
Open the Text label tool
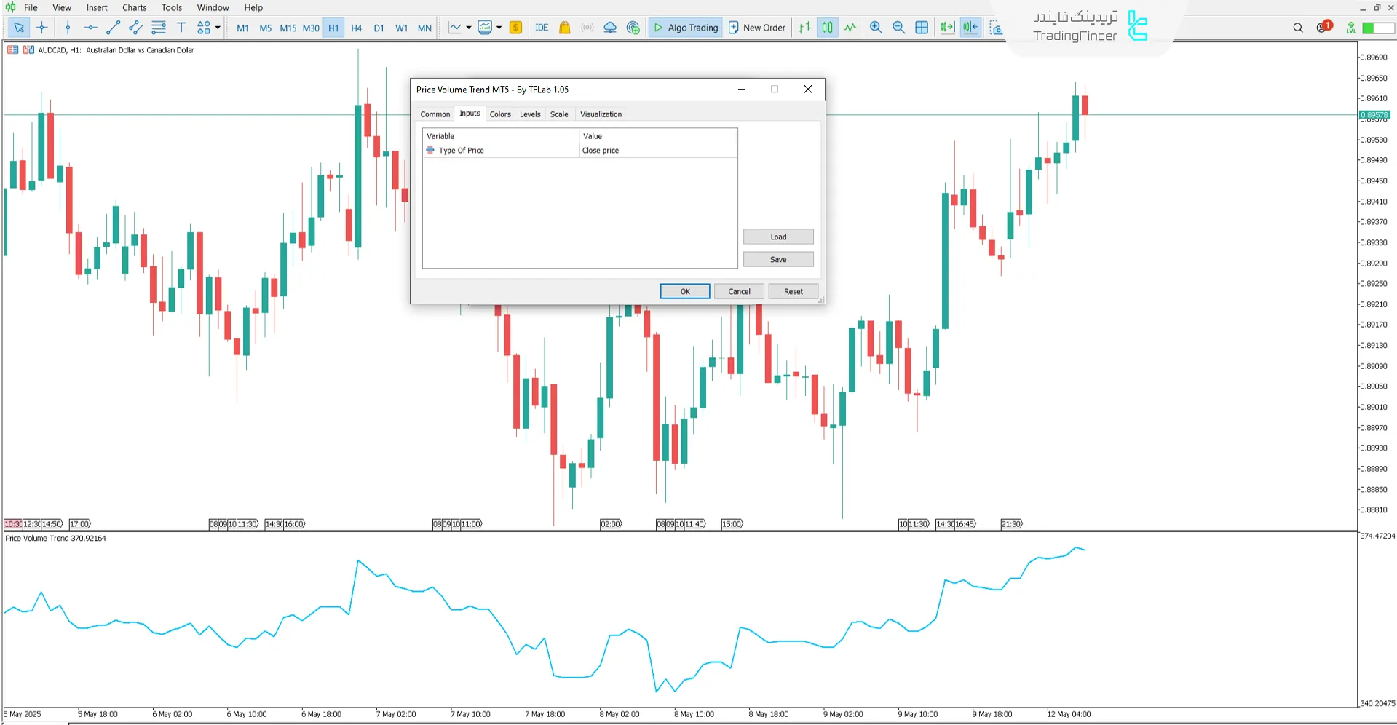[181, 28]
